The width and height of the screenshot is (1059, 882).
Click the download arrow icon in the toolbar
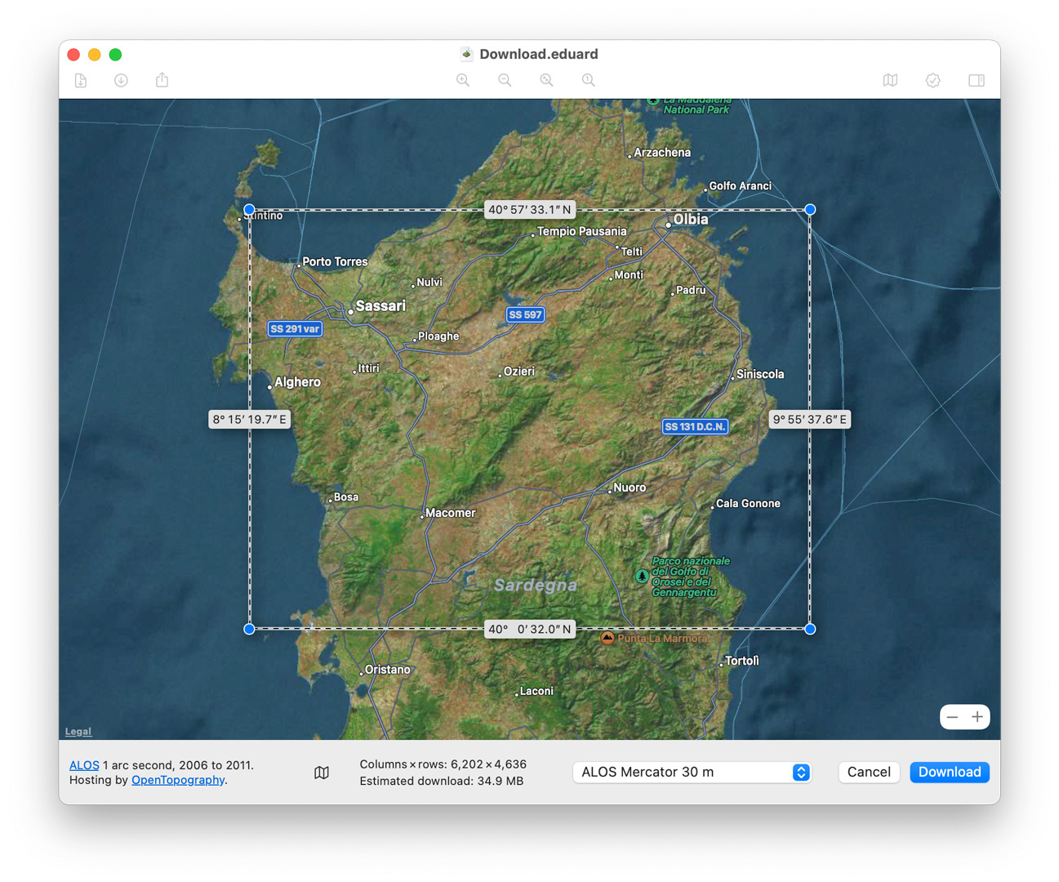121,80
